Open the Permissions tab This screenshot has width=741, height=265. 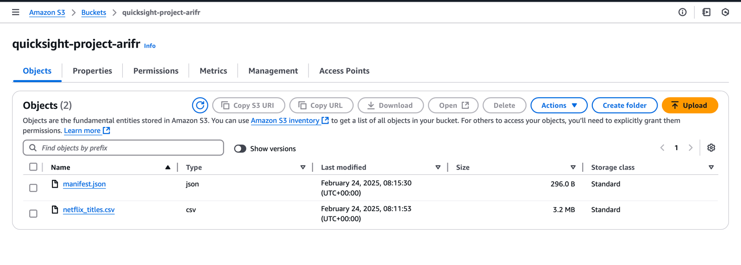coord(156,71)
